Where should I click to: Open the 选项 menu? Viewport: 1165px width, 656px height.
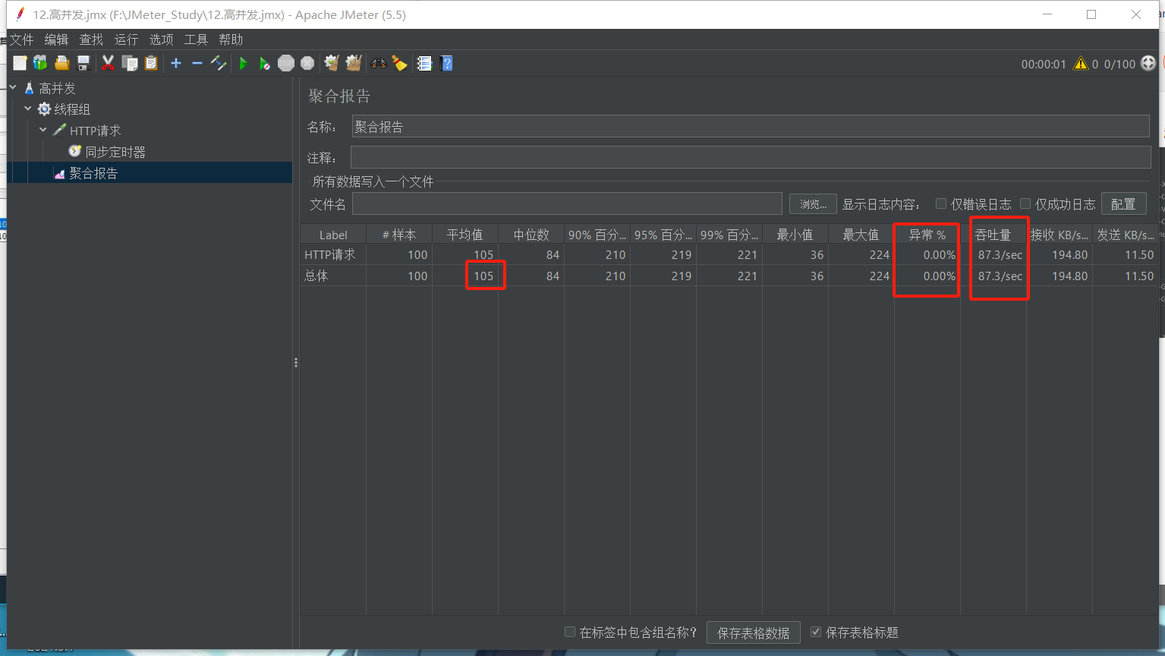click(x=161, y=39)
